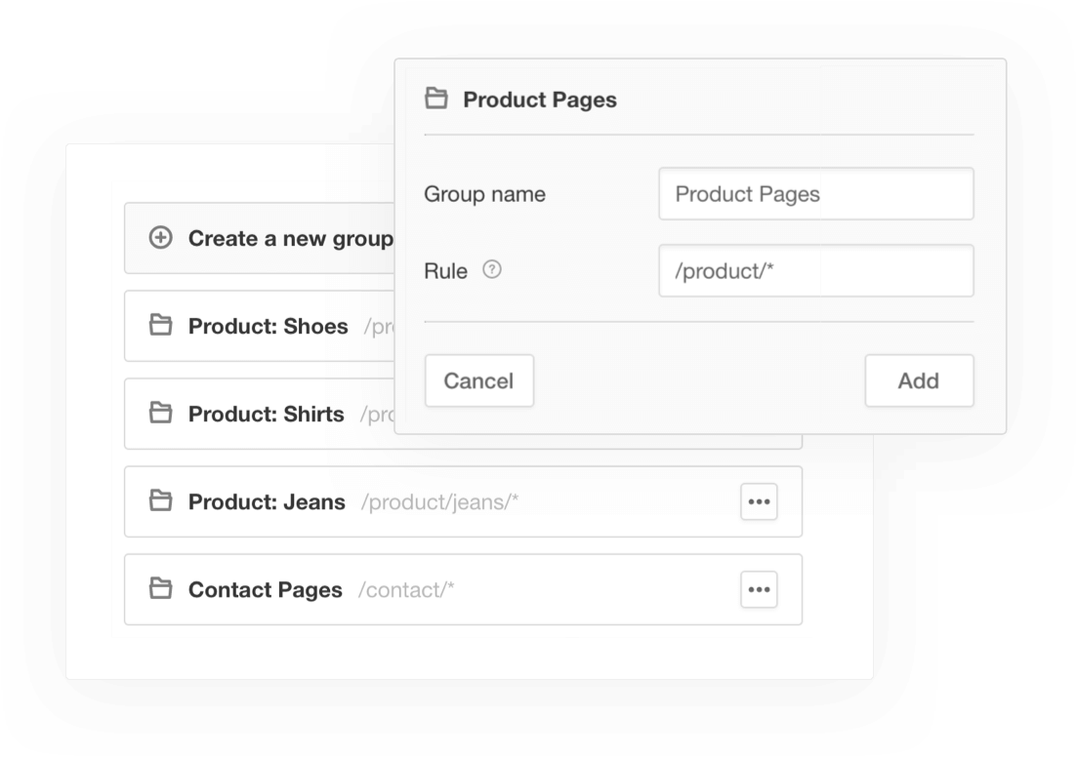The image size is (1076, 757).
Task: Click the folder icon beside Product Pages title
Action: click(x=436, y=99)
